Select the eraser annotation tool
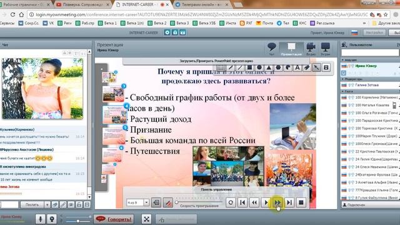This screenshot has width=400, height=225. tap(307, 67)
